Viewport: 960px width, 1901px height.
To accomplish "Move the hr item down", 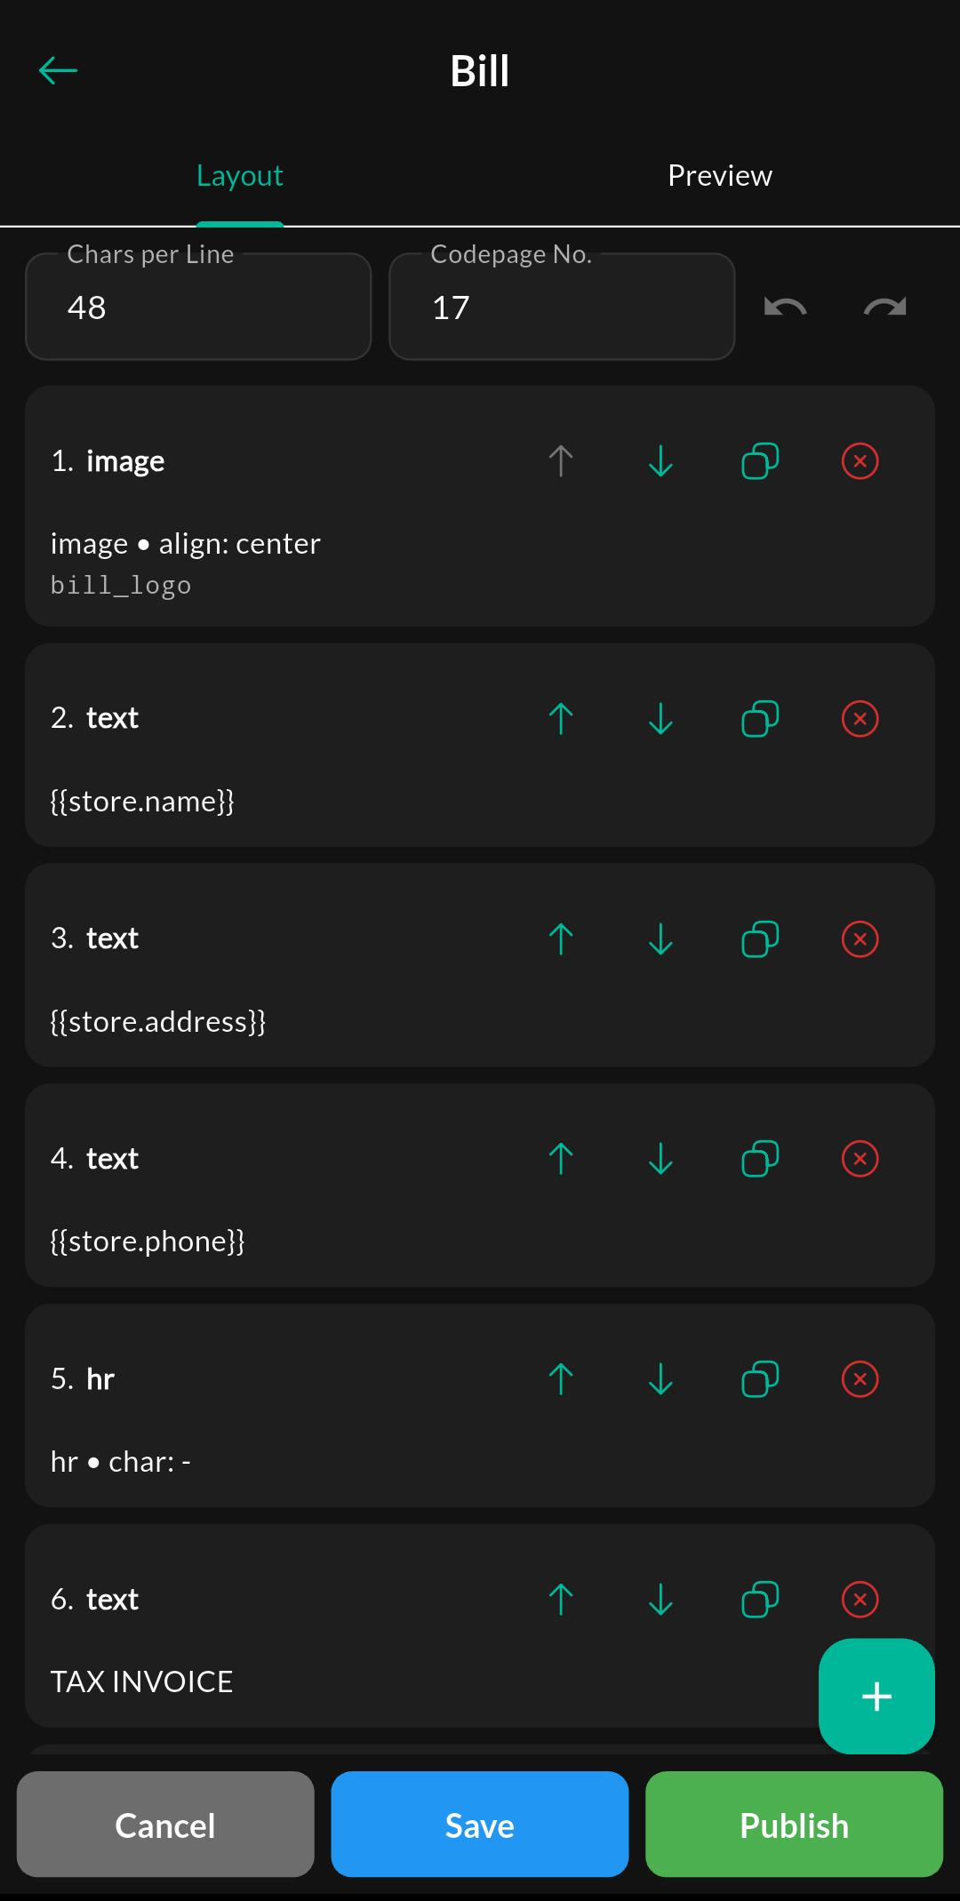I will [660, 1379].
